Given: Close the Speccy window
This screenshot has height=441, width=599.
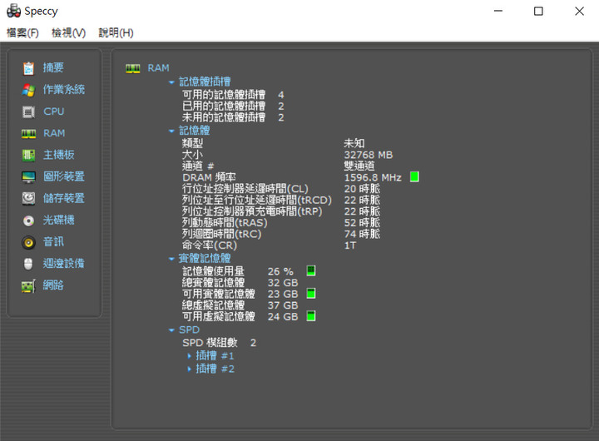Looking at the screenshot, I should [x=580, y=11].
